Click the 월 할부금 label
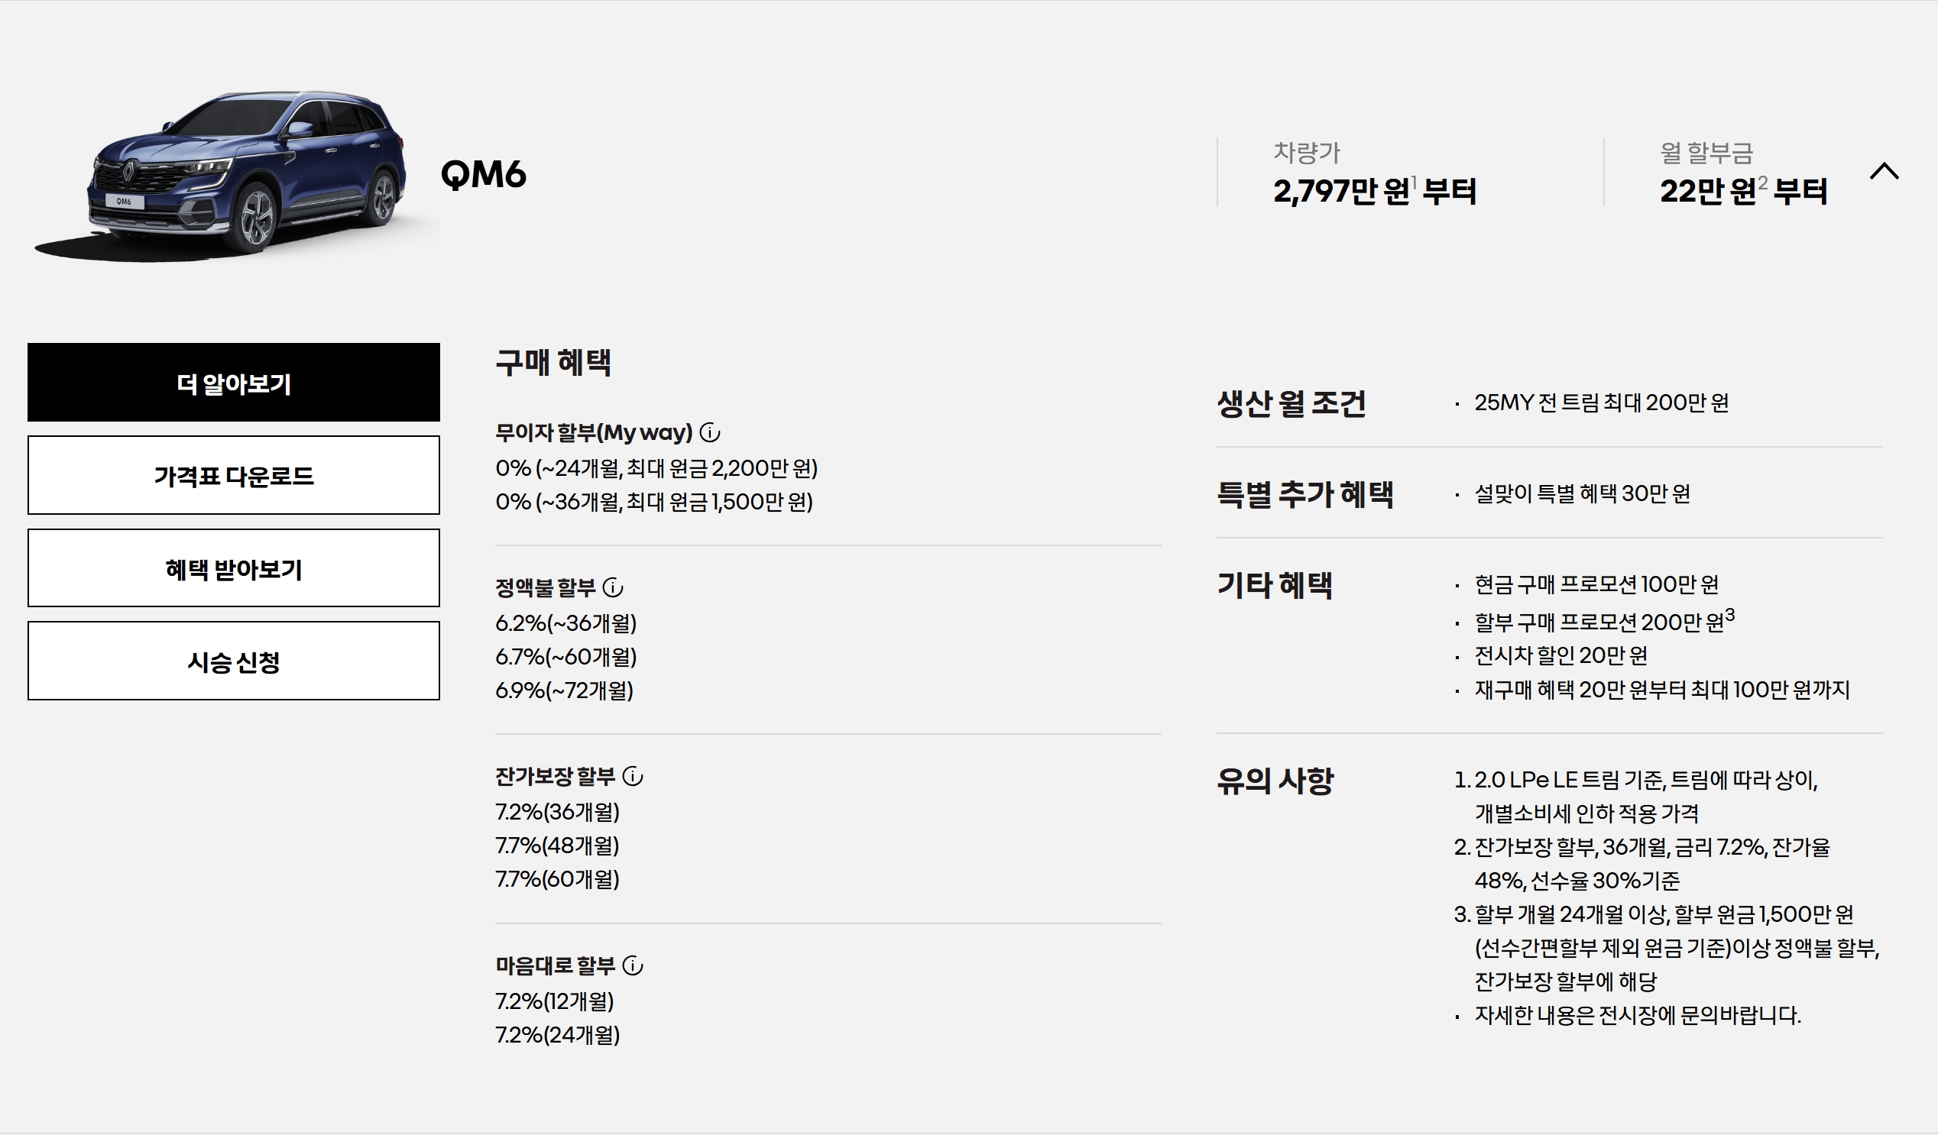Viewport: 1938px width, 1135px height. pyautogui.click(x=1706, y=152)
